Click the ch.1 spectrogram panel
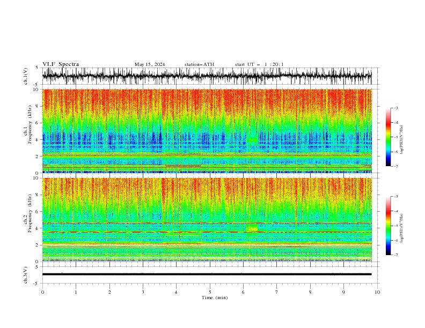 coord(207,131)
